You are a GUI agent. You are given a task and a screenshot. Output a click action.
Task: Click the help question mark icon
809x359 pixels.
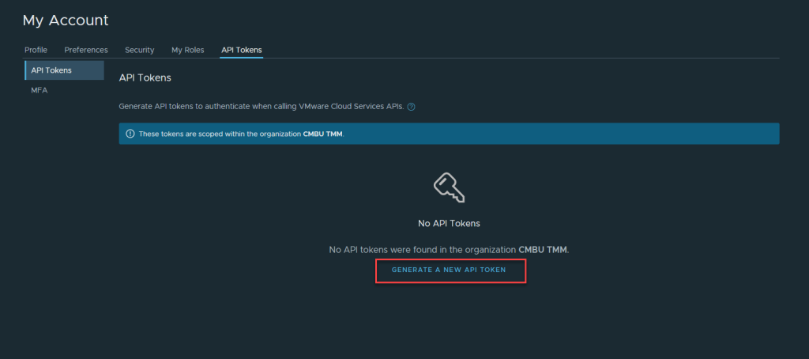click(x=412, y=107)
